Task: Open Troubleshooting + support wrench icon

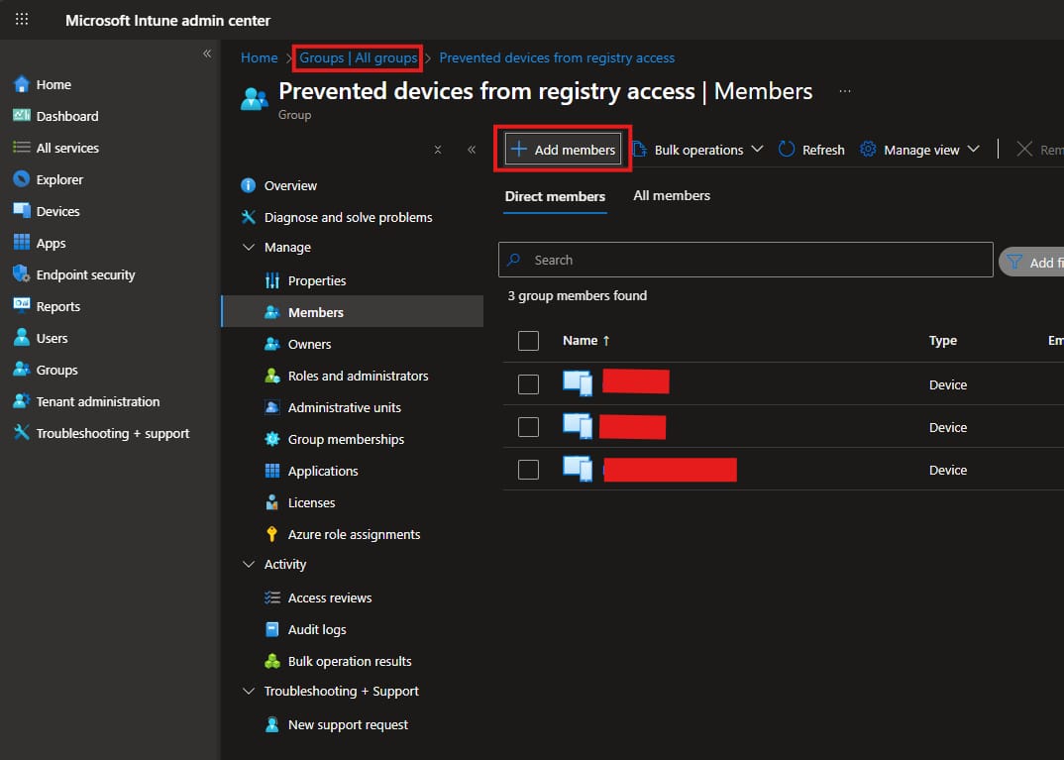Action: [22, 432]
